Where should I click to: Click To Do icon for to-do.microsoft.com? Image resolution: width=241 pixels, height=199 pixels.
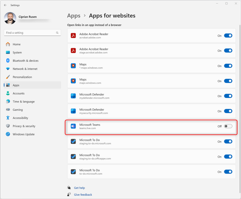tap(73, 171)
